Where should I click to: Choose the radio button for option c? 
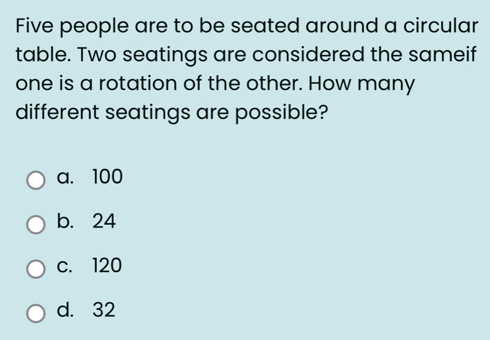(36, 269)
